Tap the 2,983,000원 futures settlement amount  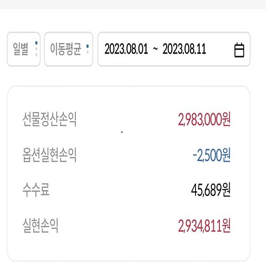point(204,120)
